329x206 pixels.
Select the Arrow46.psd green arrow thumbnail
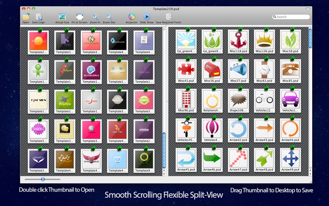click(x=212, y=158)
